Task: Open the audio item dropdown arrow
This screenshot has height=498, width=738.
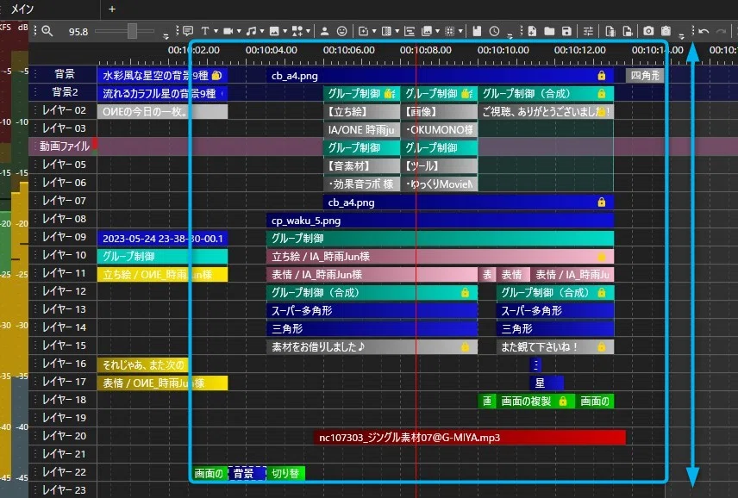Action: [262, 31]
